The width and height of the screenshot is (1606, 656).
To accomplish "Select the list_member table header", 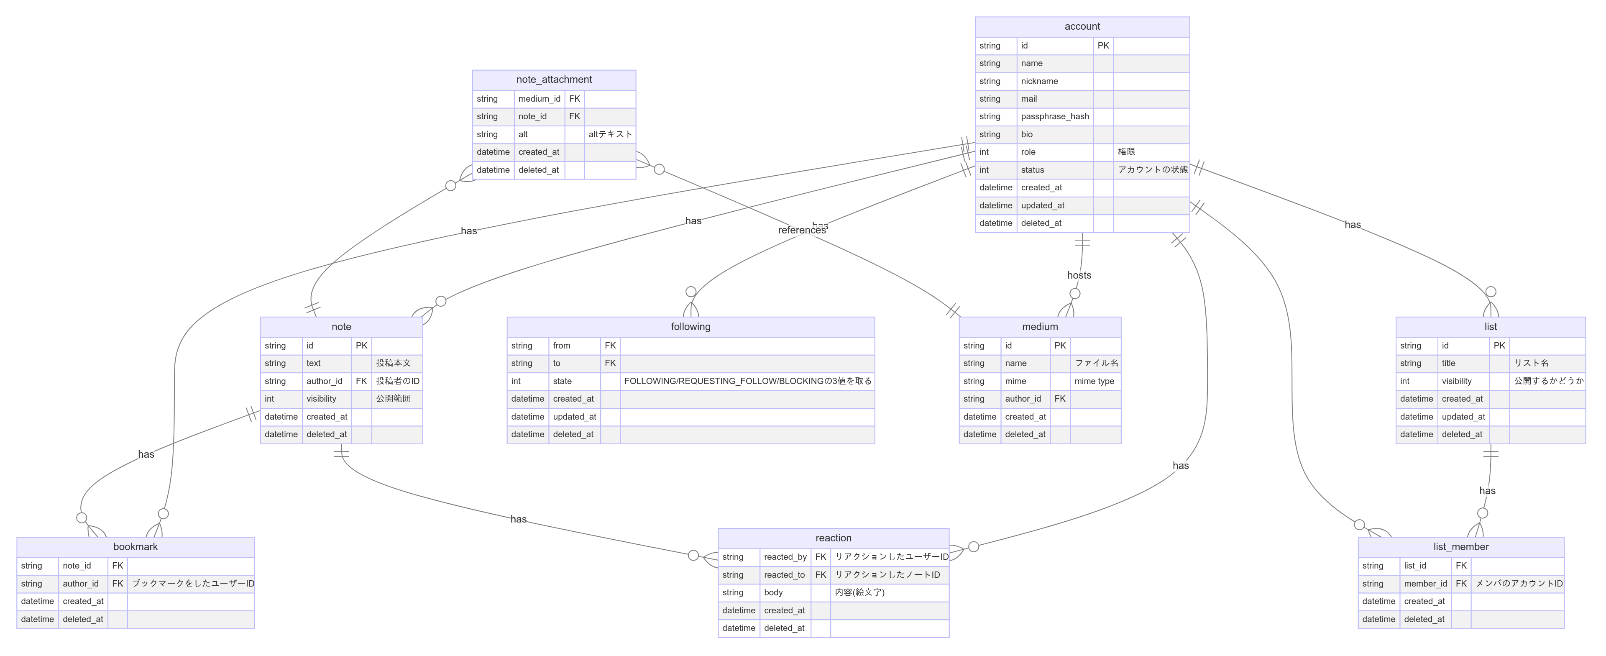I will point(1461,546).
